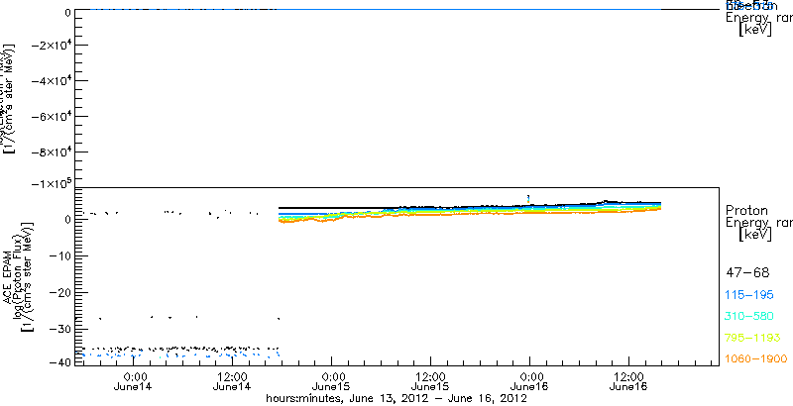
Task: Select the 0:00 June14 time label
Action: click(x=134, y=382)
